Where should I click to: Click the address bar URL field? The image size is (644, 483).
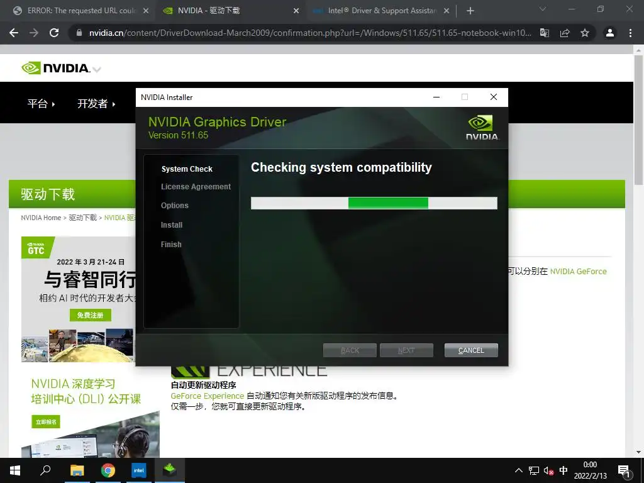point(310,33)
